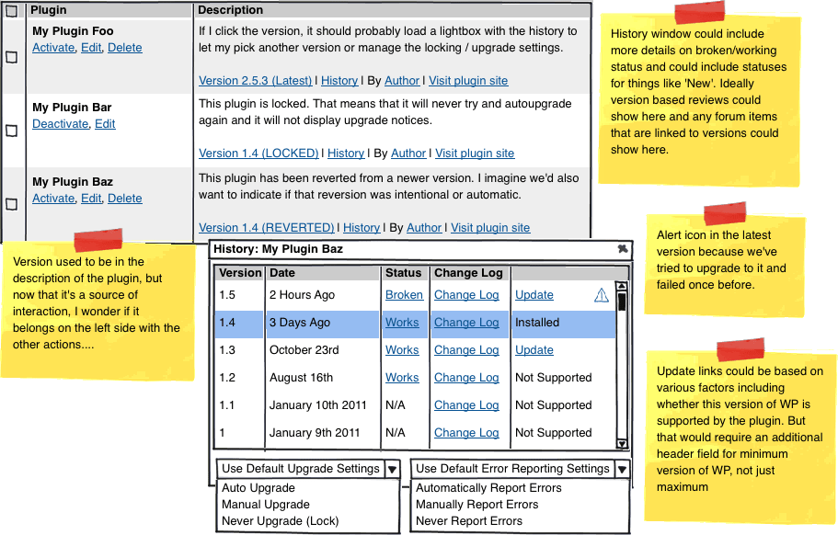Image resolution: width=838 pixels, height=535 pixels.
Task: Click Update for version 1.5
Action: pos(534,295)
